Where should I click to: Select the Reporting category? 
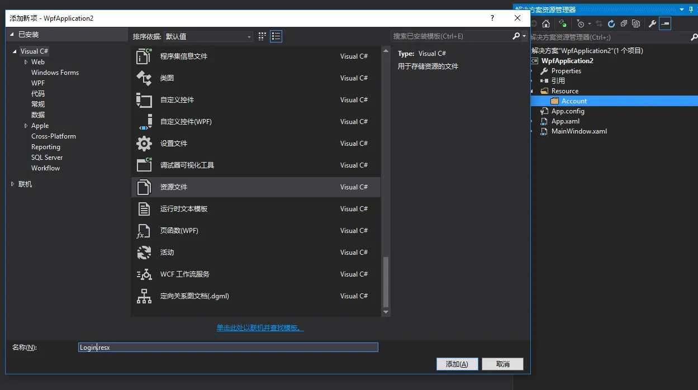tap(46, 147)
